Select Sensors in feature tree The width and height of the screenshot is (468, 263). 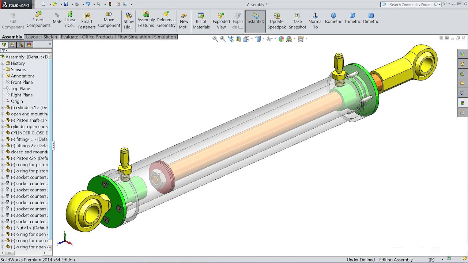[x=18, y=69]
